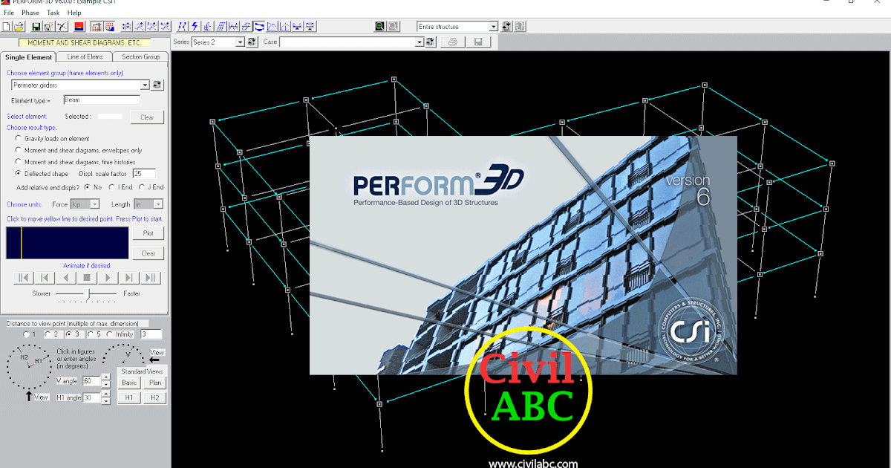Switch to the Line of Elems tab
The height and width of the screenshot is (468, 891).
pyautogui.click(x=84, y=56)
